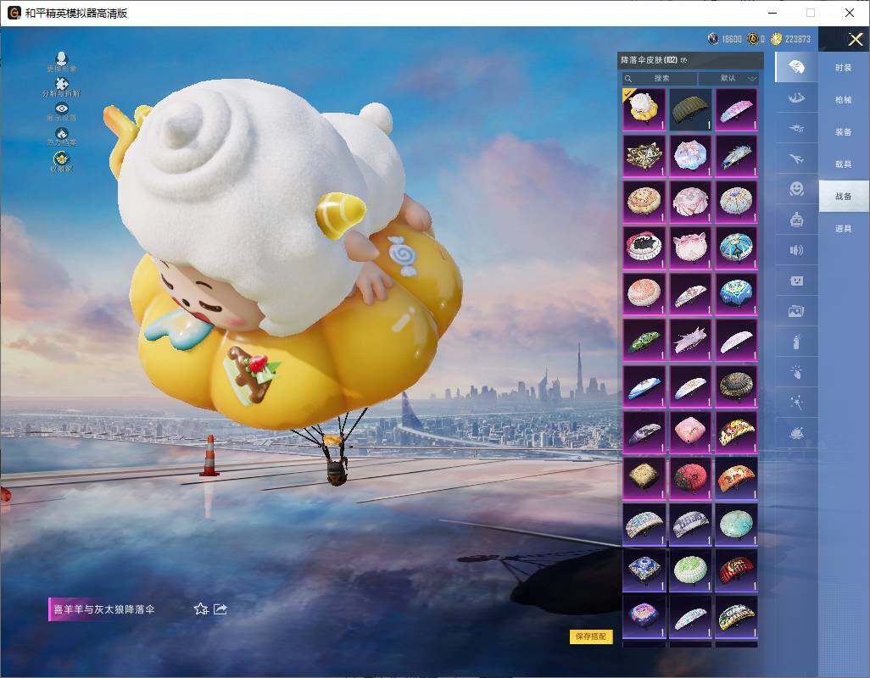Click the gold collector badge icon

coord(62,159)
